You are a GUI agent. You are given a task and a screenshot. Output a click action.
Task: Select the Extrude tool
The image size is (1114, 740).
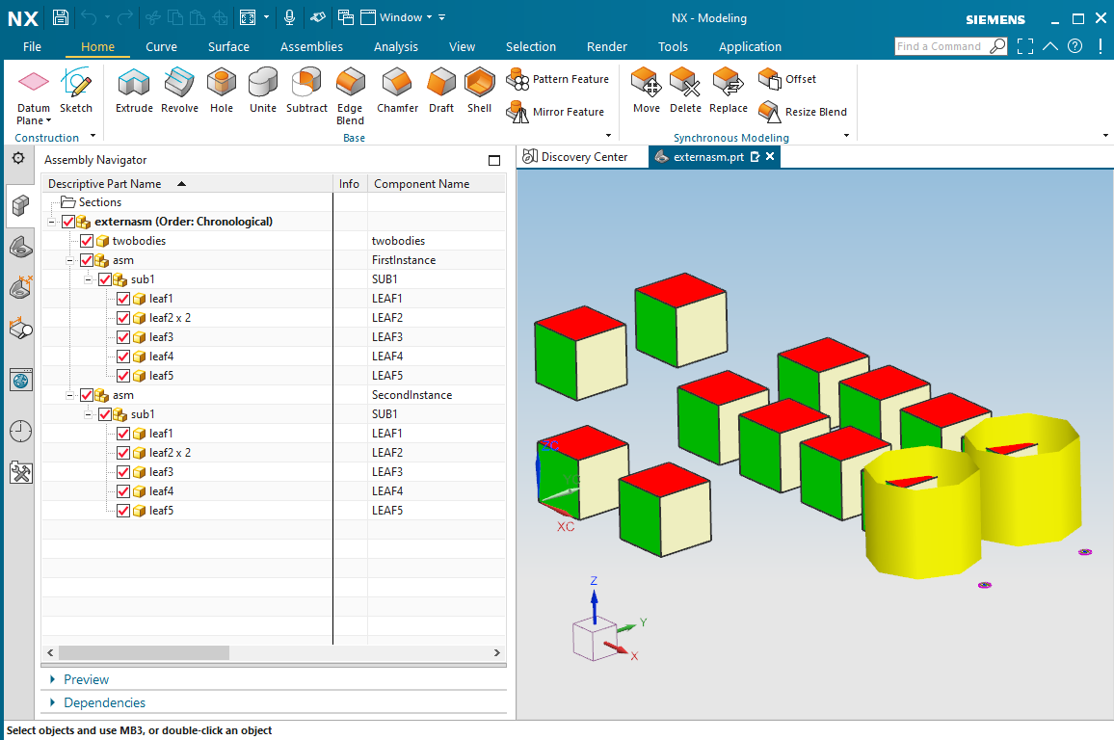tap(134, 91)
